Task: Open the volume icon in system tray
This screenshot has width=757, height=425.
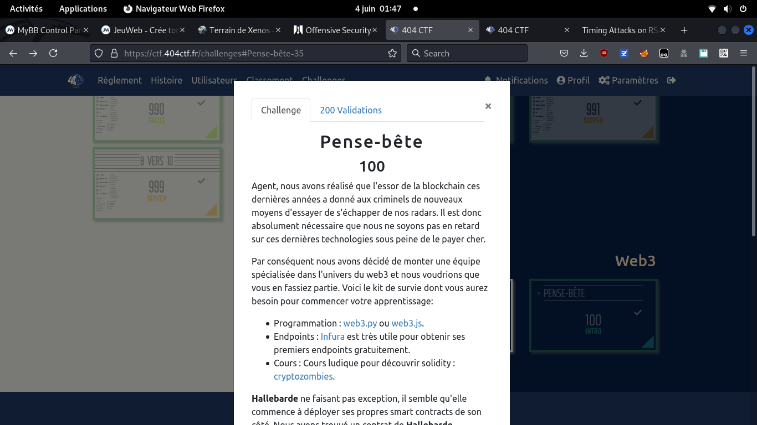Action: [728, 9]
